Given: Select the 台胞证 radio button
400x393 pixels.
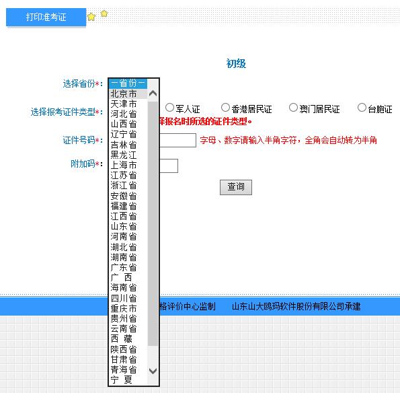Looking at the screenshot, I should point(362,107).
